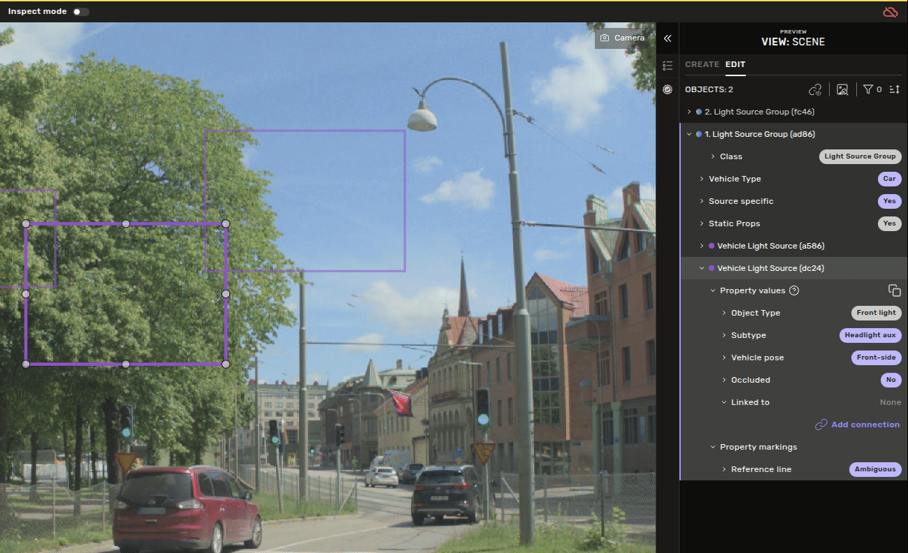
Task: Collapse 1. Light Source Group (ad86)
Action: [x=689, y=134]
